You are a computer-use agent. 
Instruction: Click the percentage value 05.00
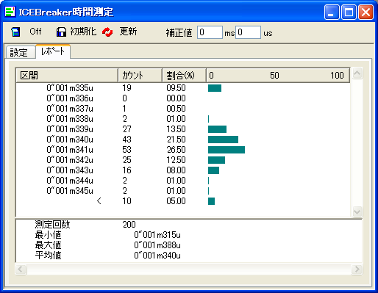176,201
